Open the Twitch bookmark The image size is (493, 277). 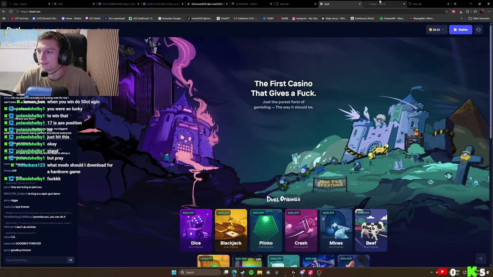coord(93,18)
